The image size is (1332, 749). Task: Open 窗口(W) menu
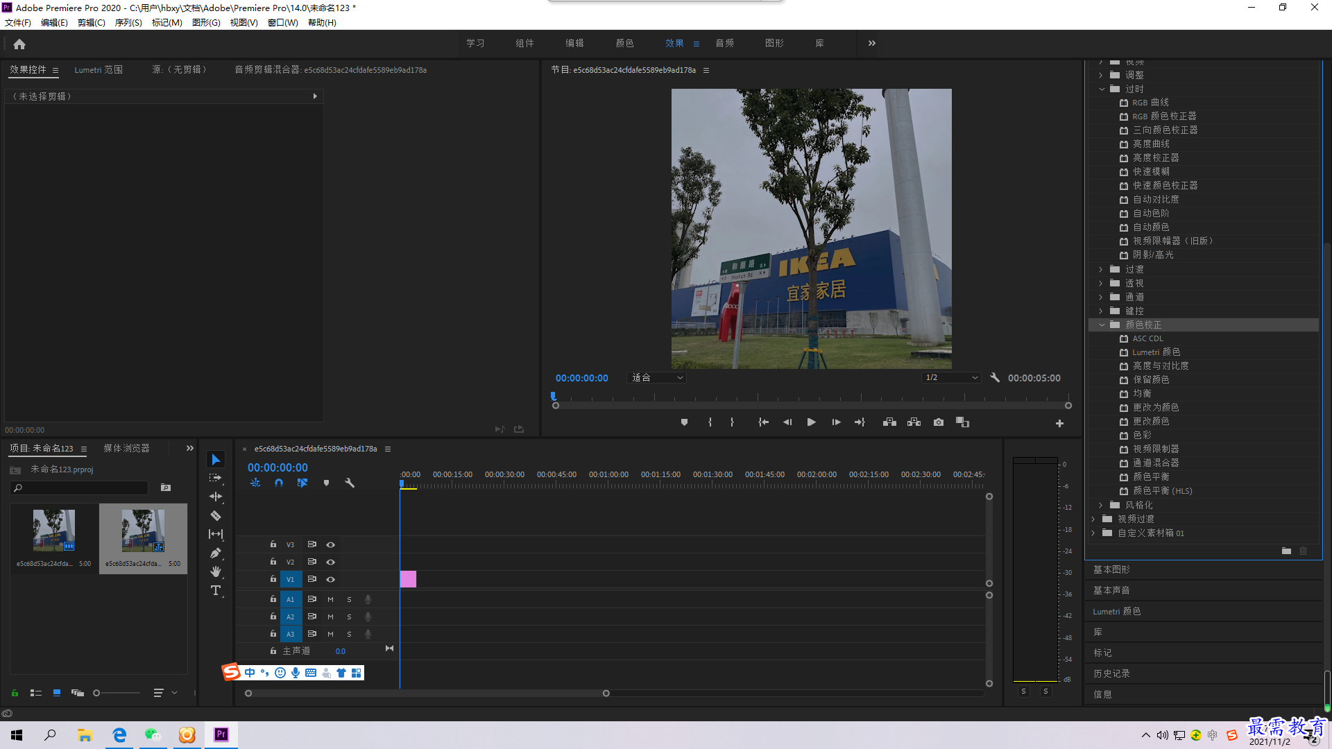coord(283,23)
